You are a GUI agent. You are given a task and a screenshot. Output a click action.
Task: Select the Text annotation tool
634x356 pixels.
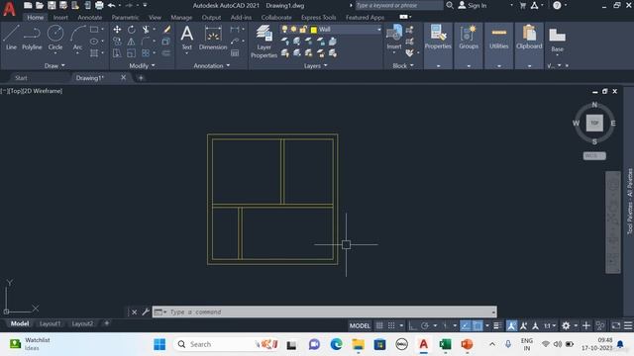click(186, 38)
